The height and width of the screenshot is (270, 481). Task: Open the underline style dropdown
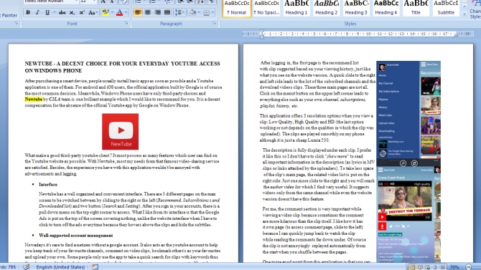pyautogui.click(x=55, y=13)
